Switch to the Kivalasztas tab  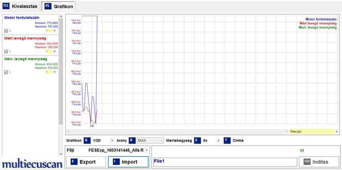pyautogui.click(x=21, y=6)
